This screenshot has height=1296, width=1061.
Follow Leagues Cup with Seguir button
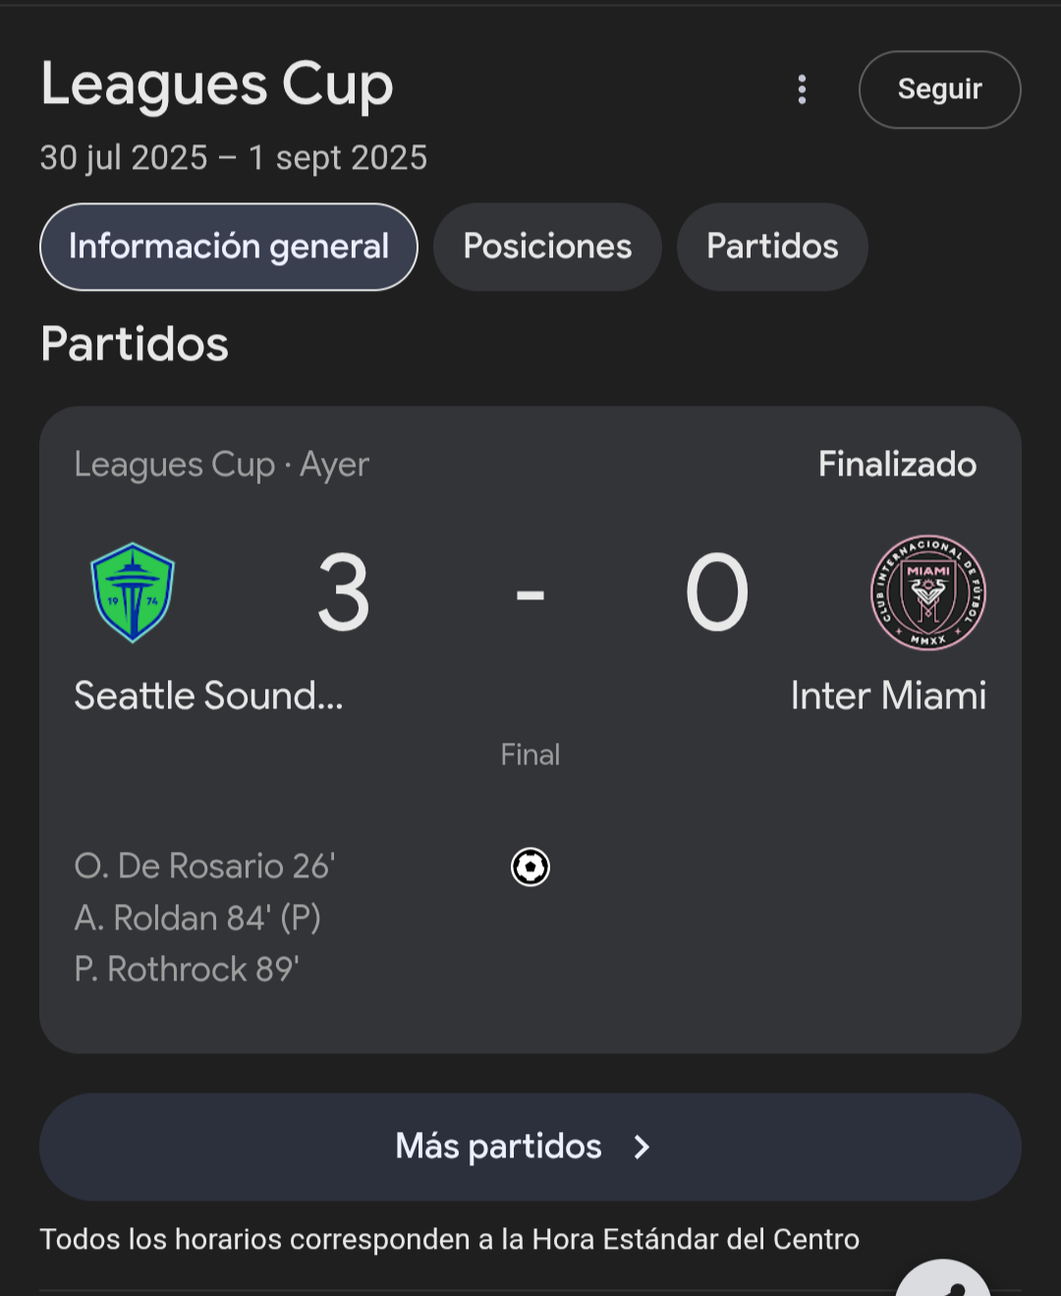939,89
